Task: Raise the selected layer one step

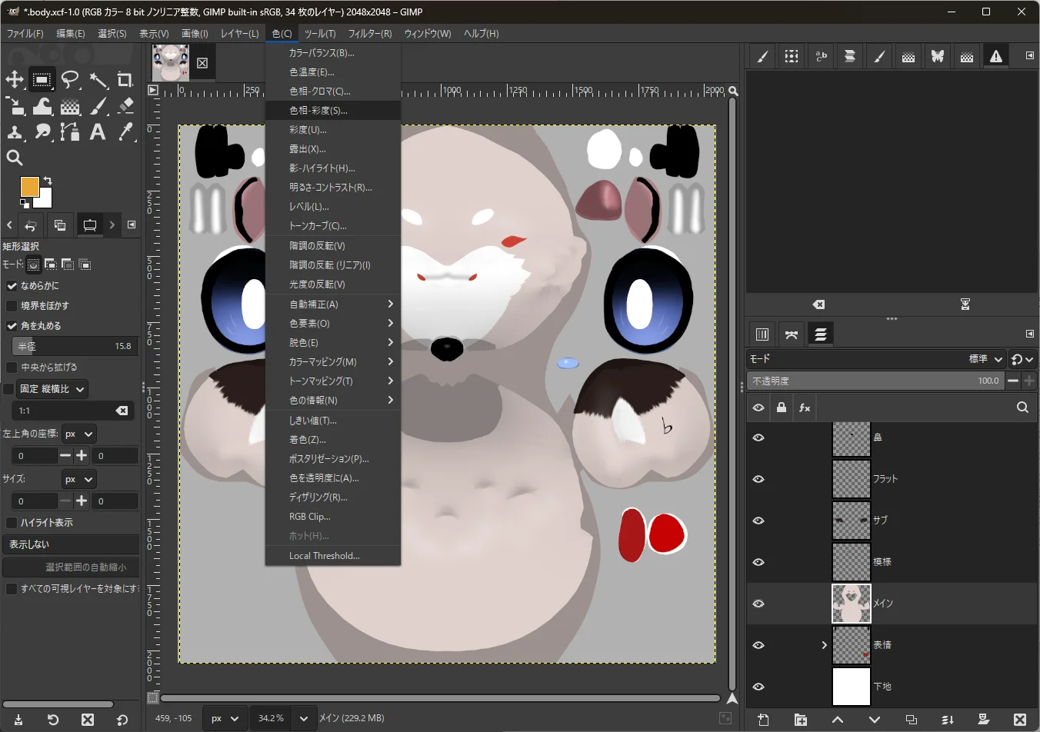Action: point(838,720)
